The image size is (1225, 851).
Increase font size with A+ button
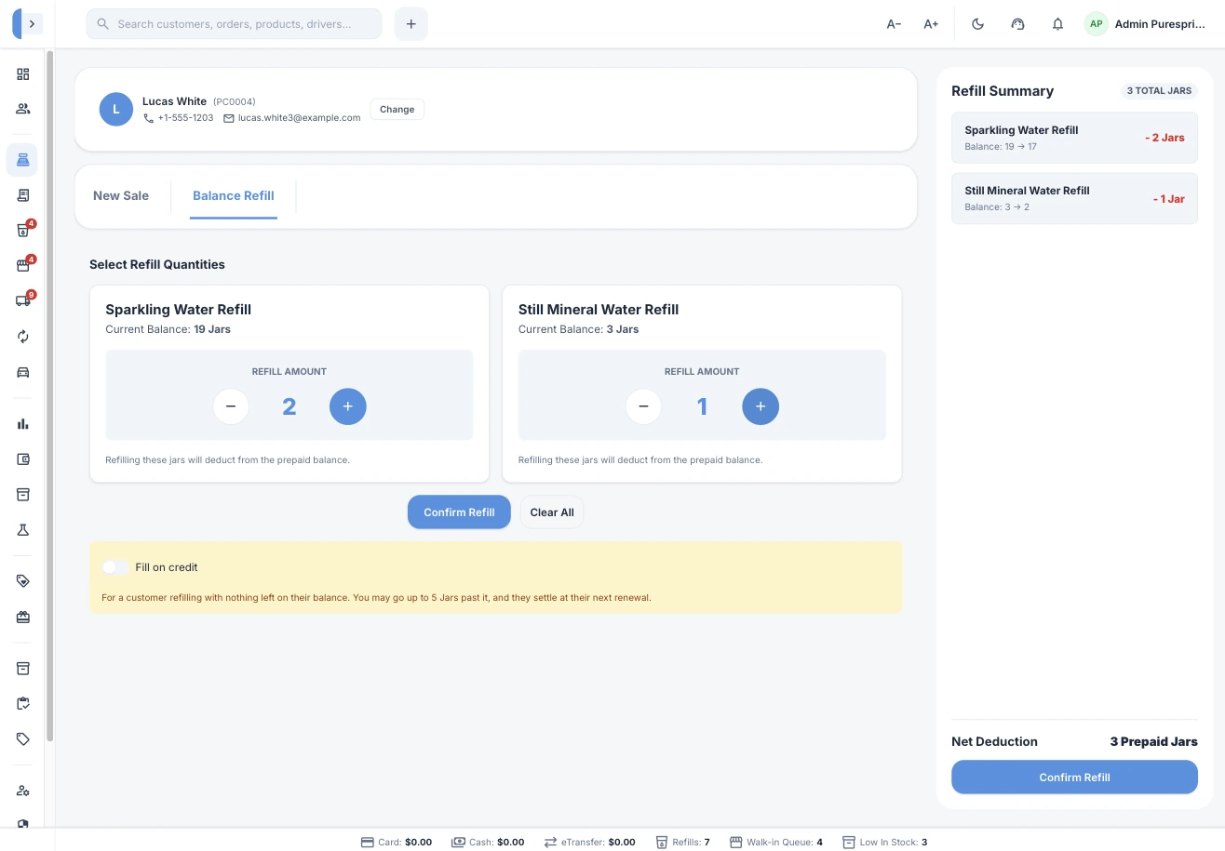931,24
